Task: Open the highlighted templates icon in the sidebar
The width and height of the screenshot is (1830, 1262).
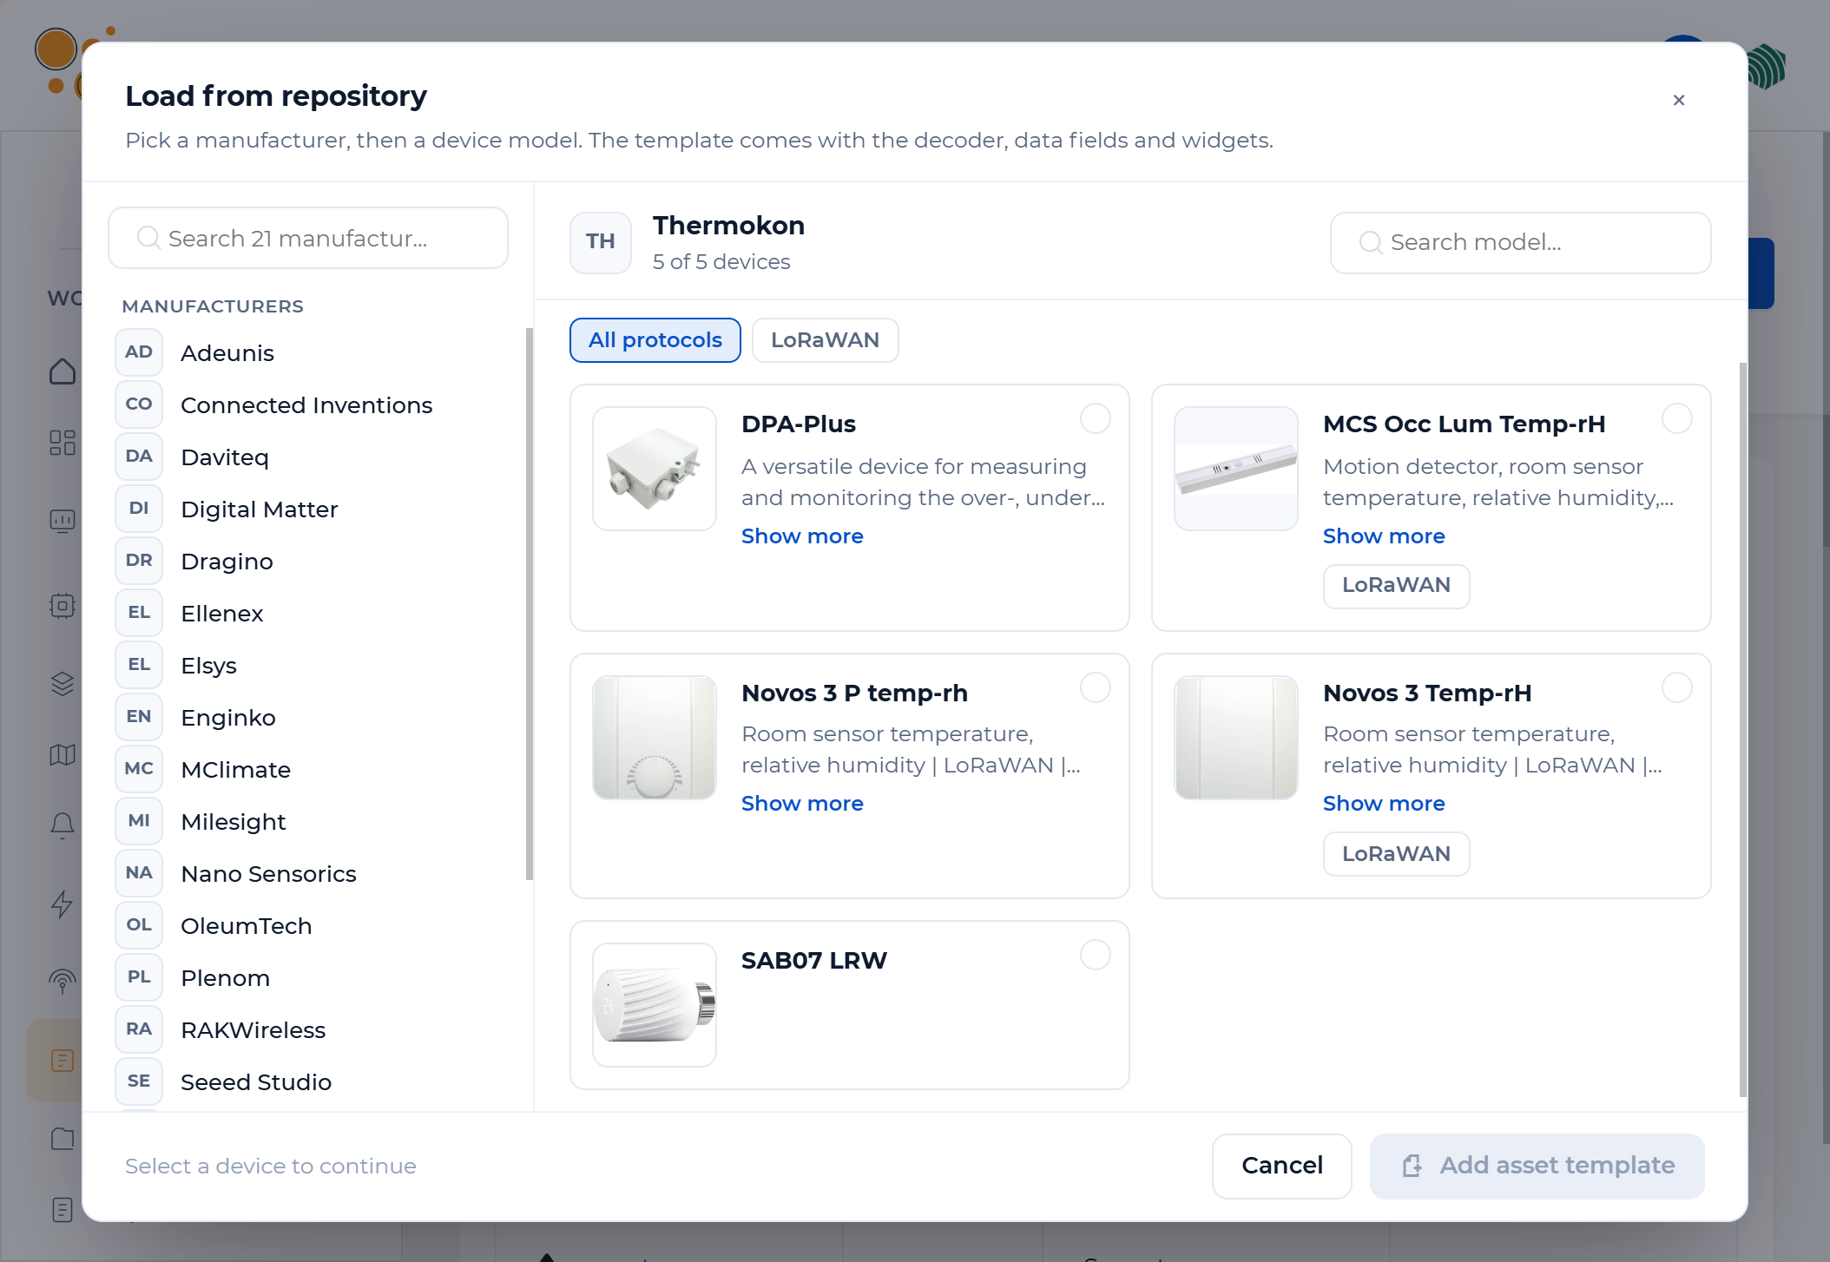Action: 63,1061
